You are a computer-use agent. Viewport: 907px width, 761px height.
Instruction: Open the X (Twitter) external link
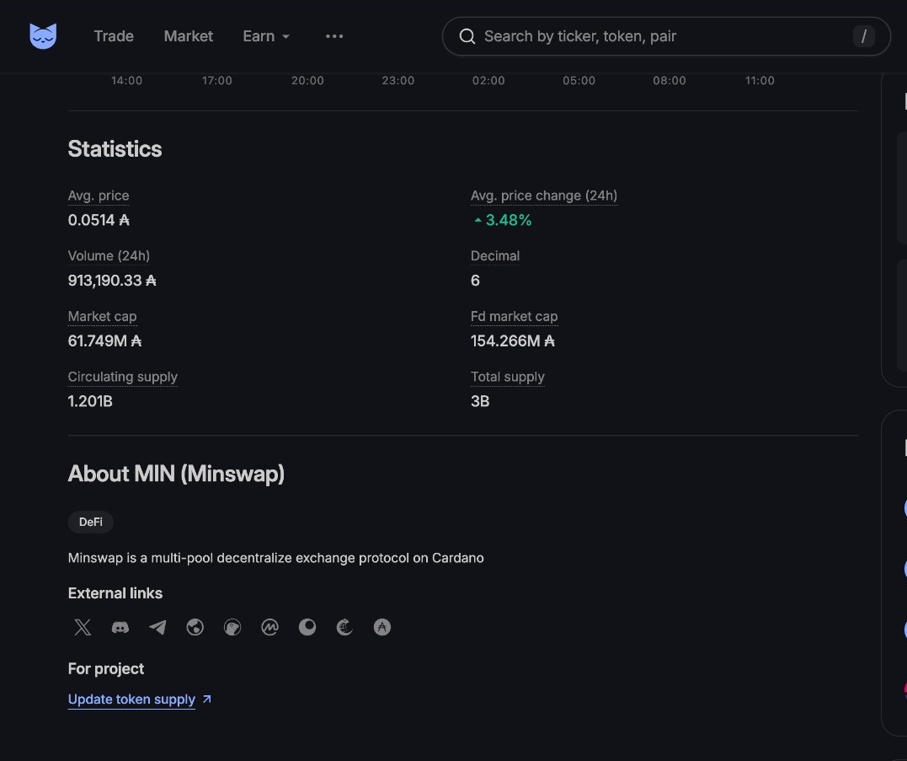tap(83, 627)
